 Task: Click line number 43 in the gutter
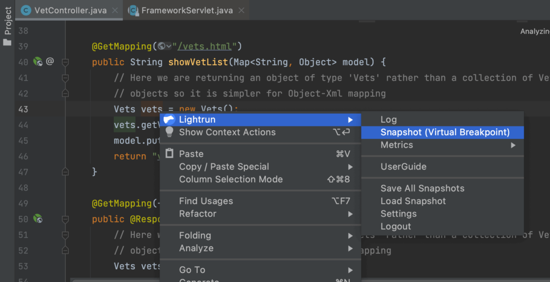(23, 109)
